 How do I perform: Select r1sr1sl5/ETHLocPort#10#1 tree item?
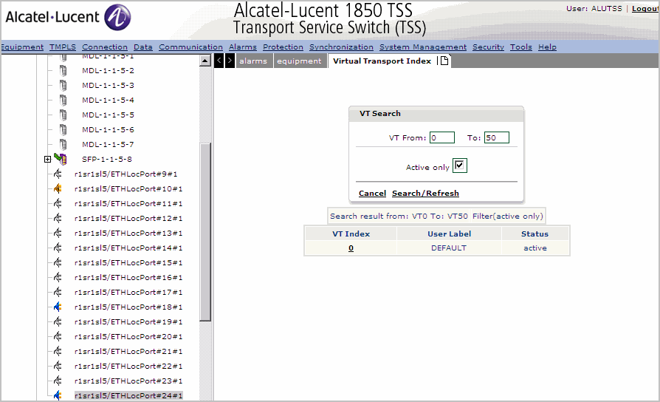coord(128,188)
